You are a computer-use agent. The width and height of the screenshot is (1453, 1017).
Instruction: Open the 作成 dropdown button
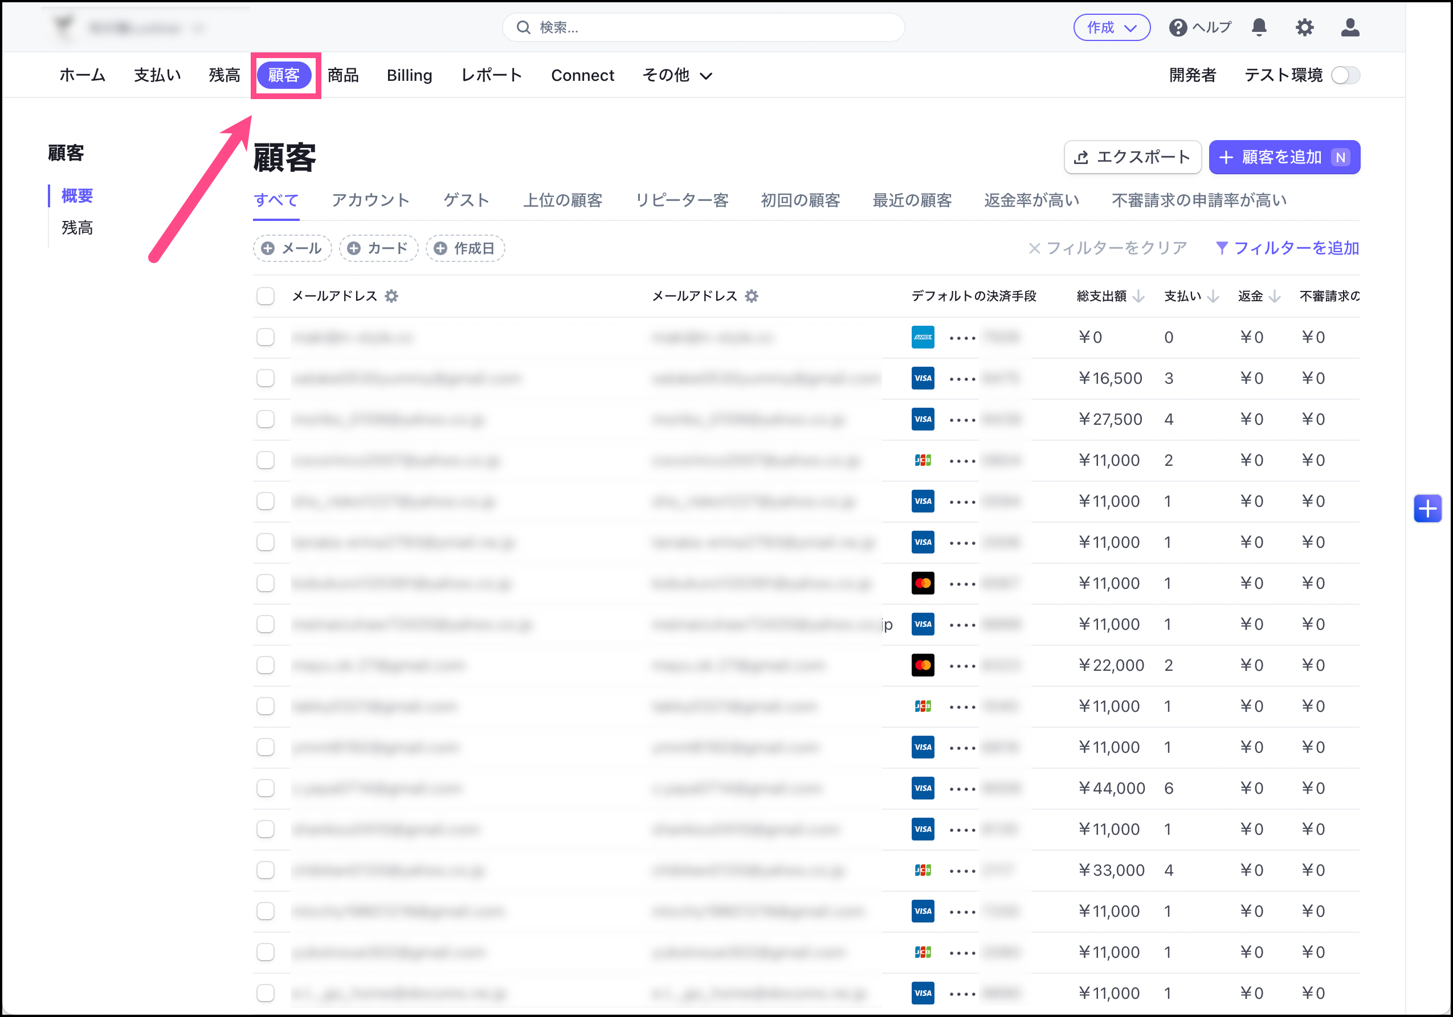[1111, 28]
